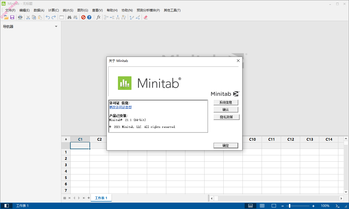
Task: Open the 预测分析模块(P) menu
Action: pyautogui.click(x=148, y=10)
